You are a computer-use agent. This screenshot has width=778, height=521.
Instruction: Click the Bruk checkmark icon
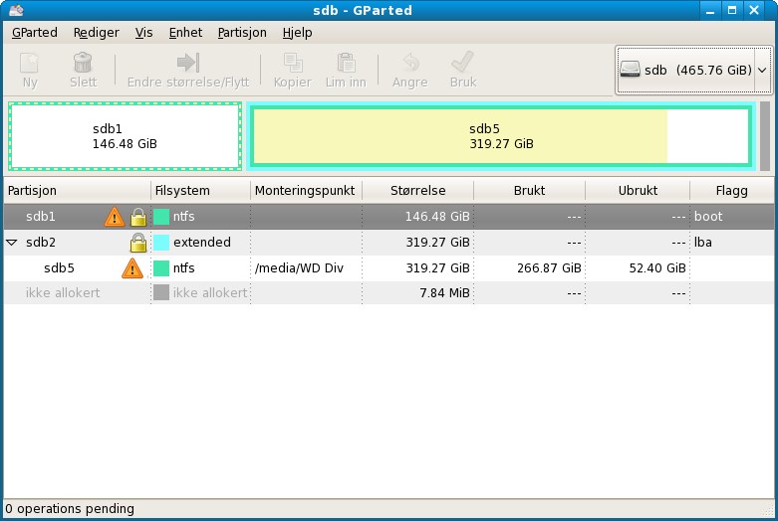[x=463, y=63]
